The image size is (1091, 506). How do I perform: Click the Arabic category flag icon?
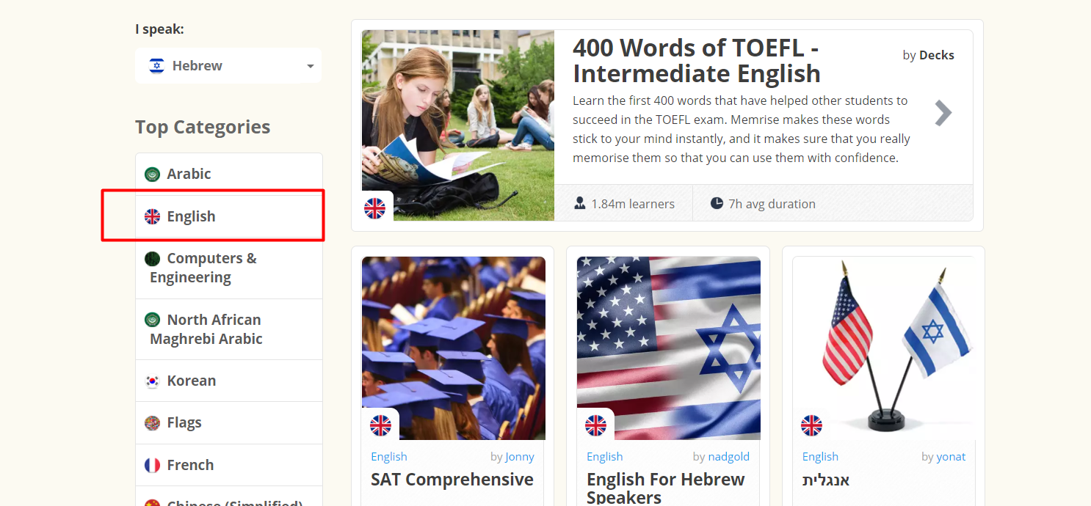(152, 175)
